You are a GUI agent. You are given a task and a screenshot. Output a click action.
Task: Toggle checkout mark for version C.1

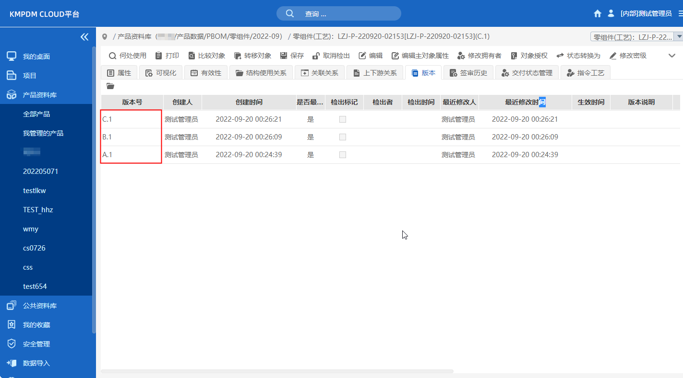point(343,119)
